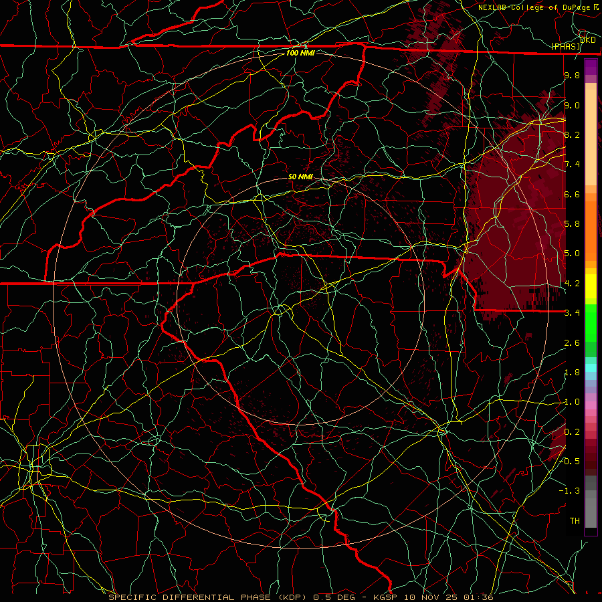Viewport: 602px width, 602px height.
Task: Click the [PHAS] unit label
Action: point(565,46)
